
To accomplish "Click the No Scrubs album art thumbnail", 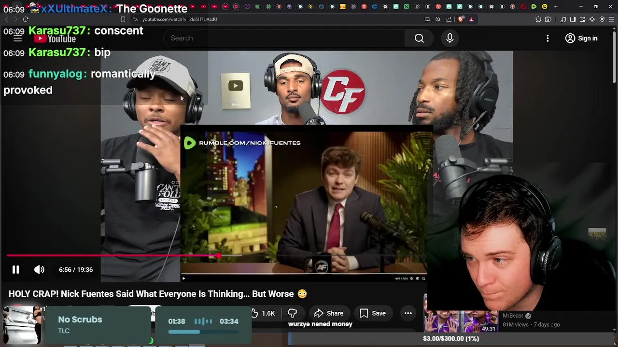I will click(x=22, y=325).
